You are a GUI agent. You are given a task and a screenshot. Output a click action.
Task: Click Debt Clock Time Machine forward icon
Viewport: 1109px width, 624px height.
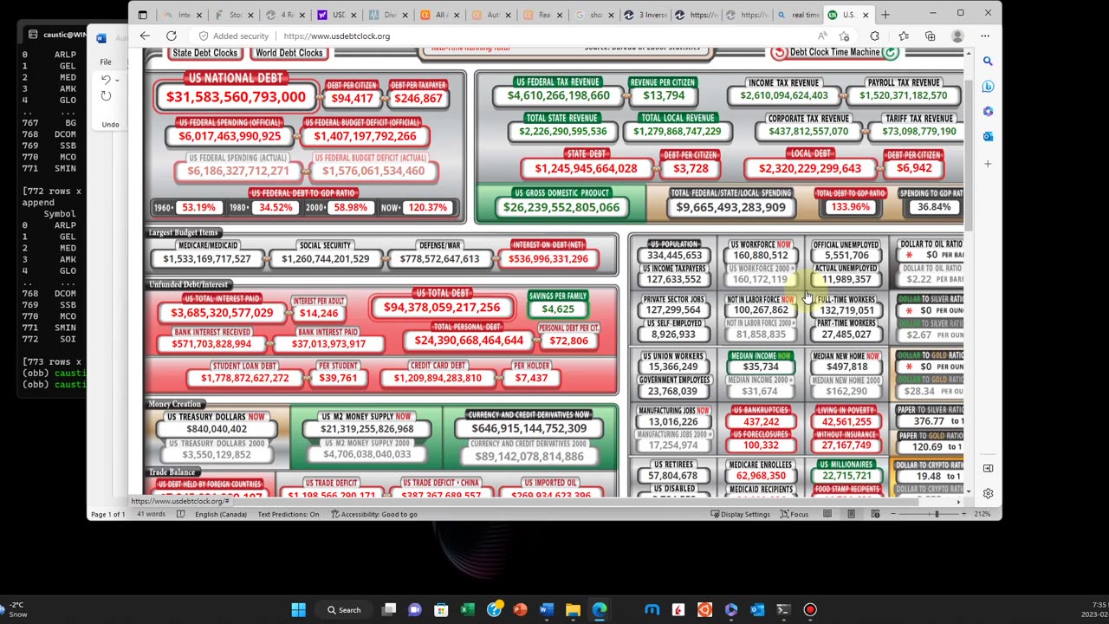click(889, 52)
